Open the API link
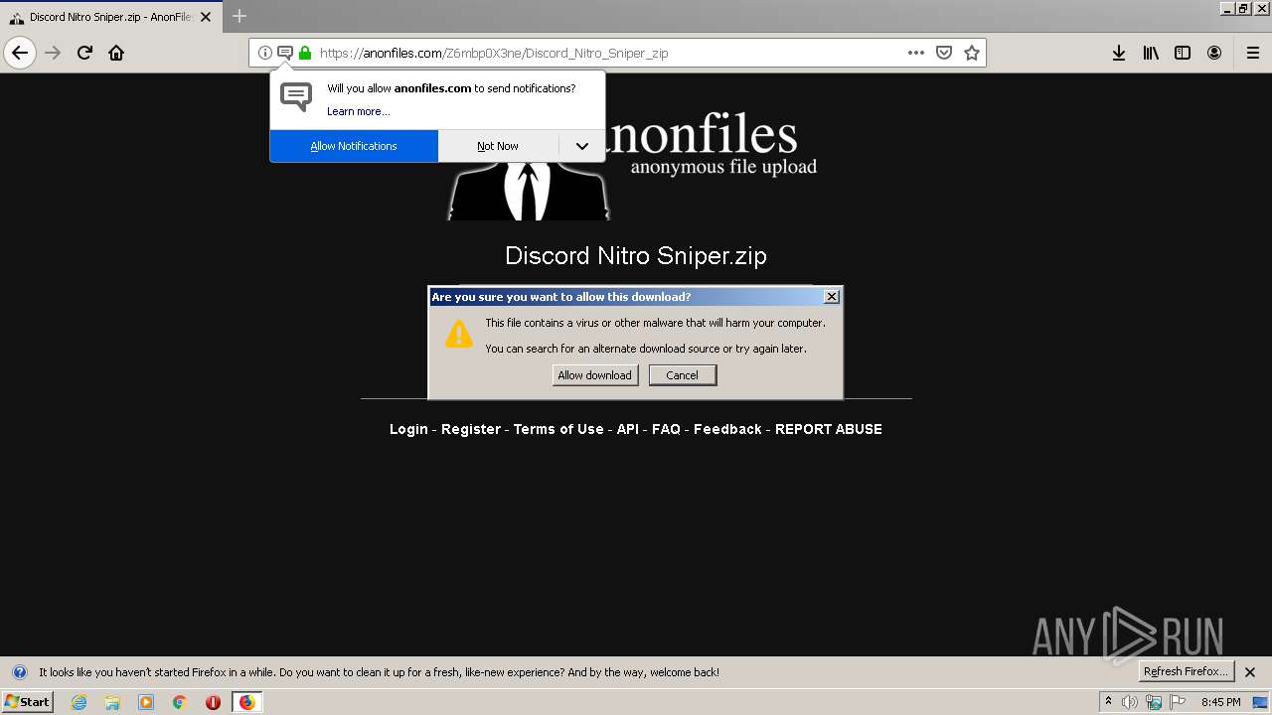Screen dimensions: 1272x715 pos(628,429)
